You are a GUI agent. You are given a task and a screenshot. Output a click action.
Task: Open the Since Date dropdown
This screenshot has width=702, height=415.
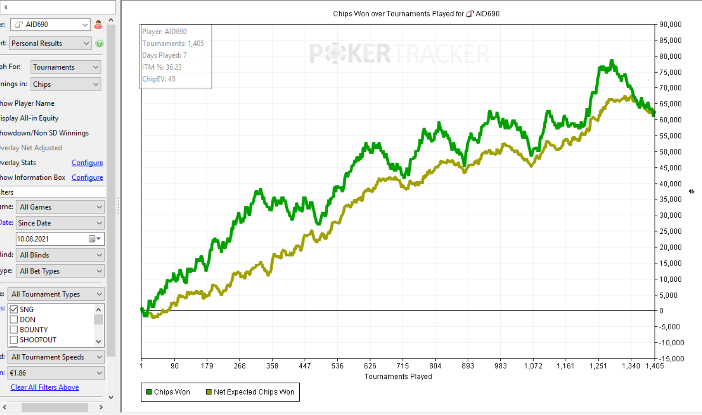pyautogui.click(x=60, y=223)
